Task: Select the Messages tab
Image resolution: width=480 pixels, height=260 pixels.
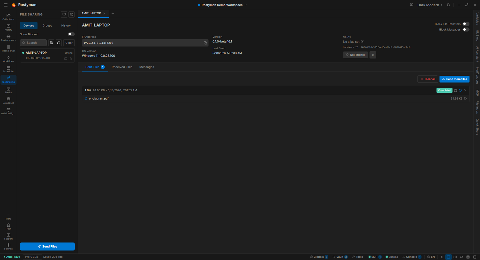Action: 147,67
